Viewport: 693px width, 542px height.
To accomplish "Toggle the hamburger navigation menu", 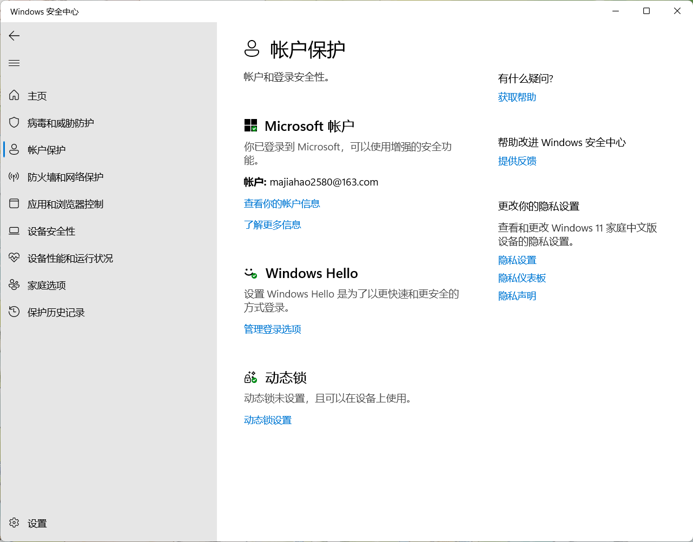I will pyautogui.click(x=15, y=63).
